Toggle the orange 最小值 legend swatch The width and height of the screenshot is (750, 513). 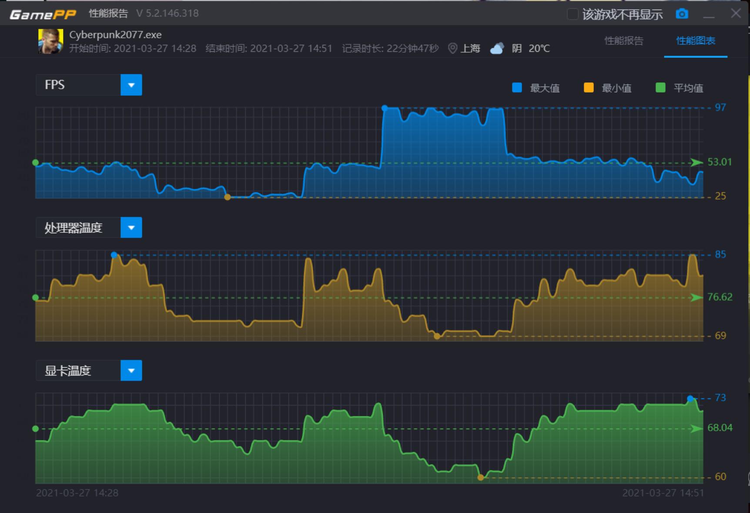(x=589, y=88)
